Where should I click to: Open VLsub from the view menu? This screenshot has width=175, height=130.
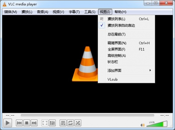coord(127,79)
